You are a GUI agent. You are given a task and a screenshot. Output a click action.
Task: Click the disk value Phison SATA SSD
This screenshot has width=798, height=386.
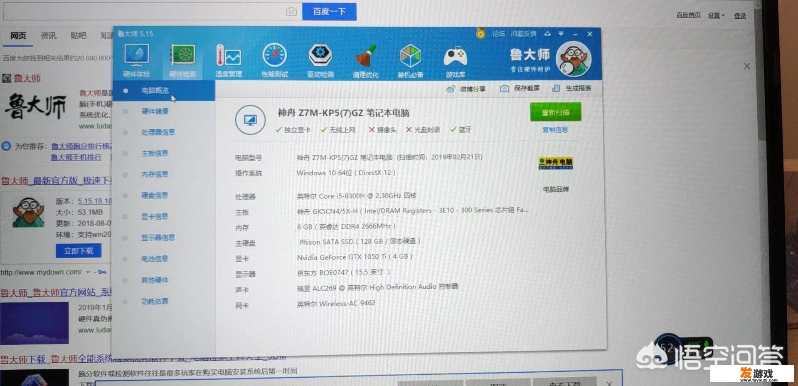pyautogui.click(x=360, y=242)
